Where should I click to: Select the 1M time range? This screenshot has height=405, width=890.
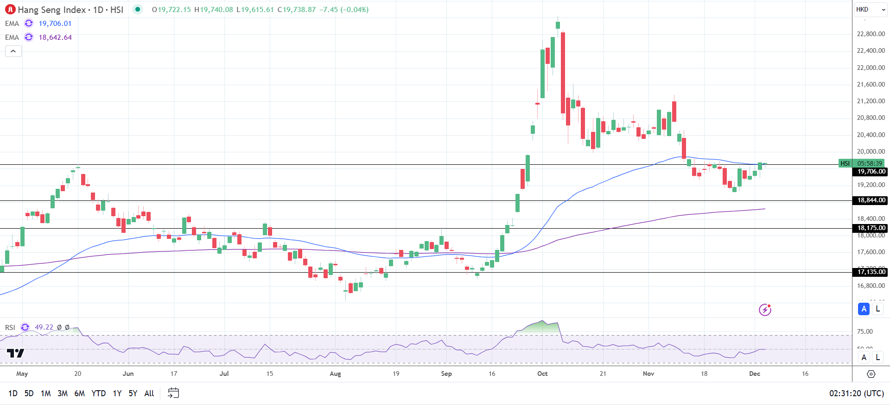[45, 393]
